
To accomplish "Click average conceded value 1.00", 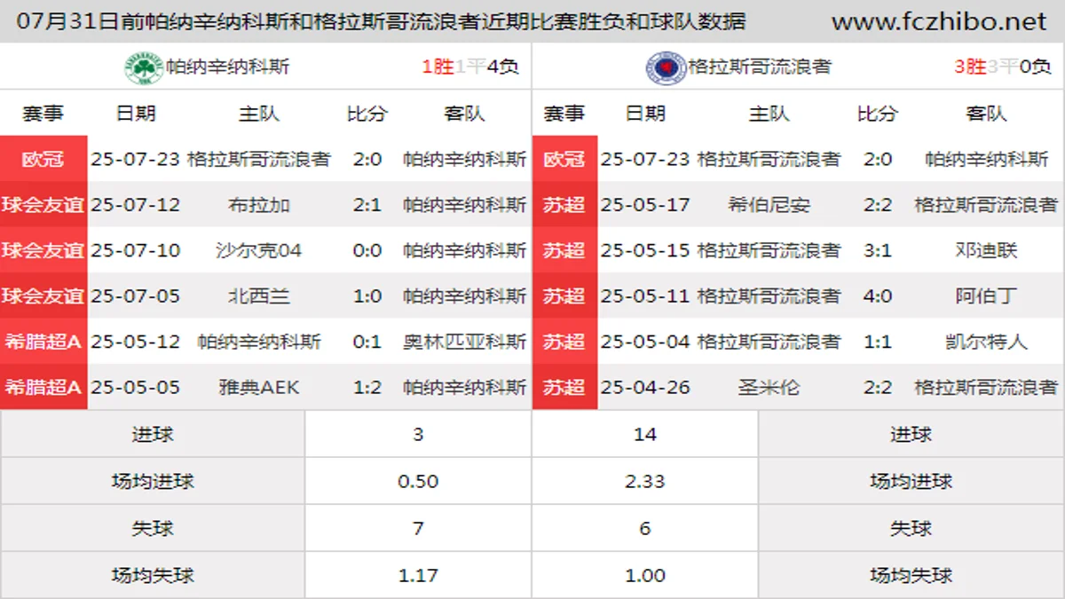I will click(645, 575).
